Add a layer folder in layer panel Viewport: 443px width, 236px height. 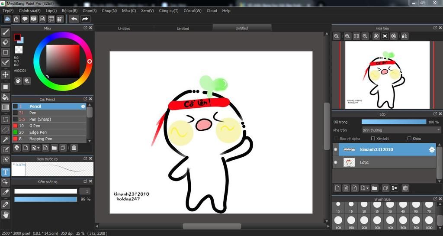point(374,188)
